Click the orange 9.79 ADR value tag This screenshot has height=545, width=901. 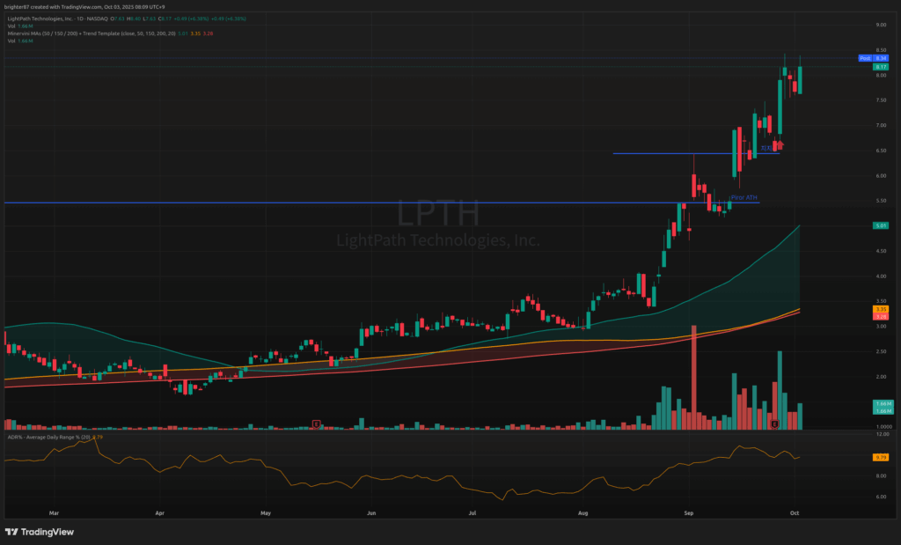pos(880,457)
